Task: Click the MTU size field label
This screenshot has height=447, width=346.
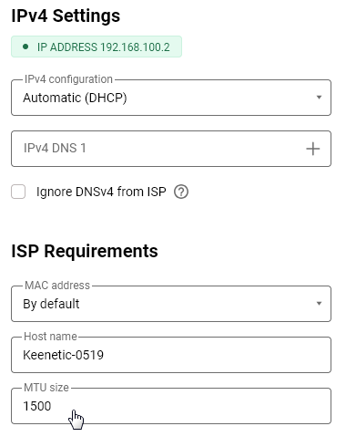Action: [x=46, y=388]
